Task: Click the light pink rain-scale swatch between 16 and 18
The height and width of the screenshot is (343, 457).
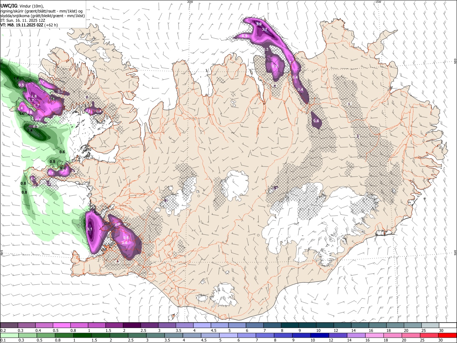Action: (x=374, y=335)
